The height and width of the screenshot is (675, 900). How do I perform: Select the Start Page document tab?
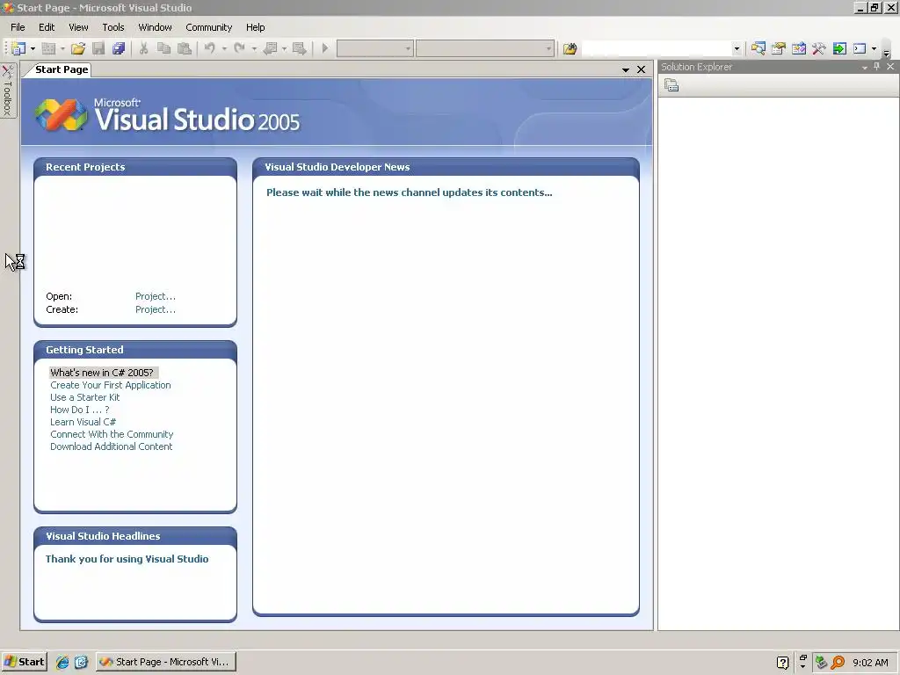tap(62, 69)
